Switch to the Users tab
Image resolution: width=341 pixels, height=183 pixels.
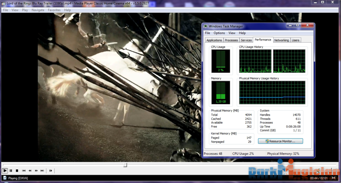point(296,40)
